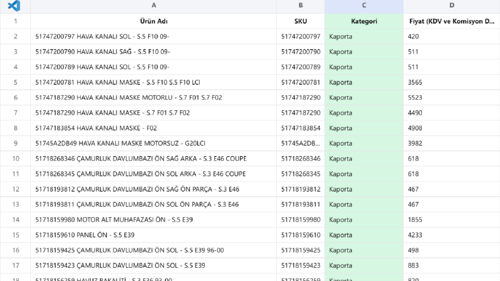Click SKU cell '51718268346'
Screen dimensions: 500x281
click(300, 159)
